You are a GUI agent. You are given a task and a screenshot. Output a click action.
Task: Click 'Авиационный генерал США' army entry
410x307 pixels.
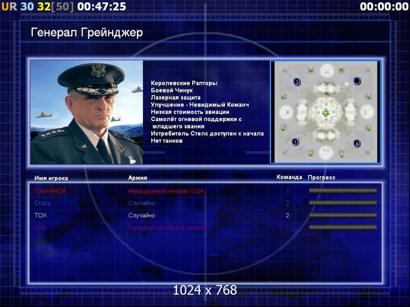click(166, 191)
